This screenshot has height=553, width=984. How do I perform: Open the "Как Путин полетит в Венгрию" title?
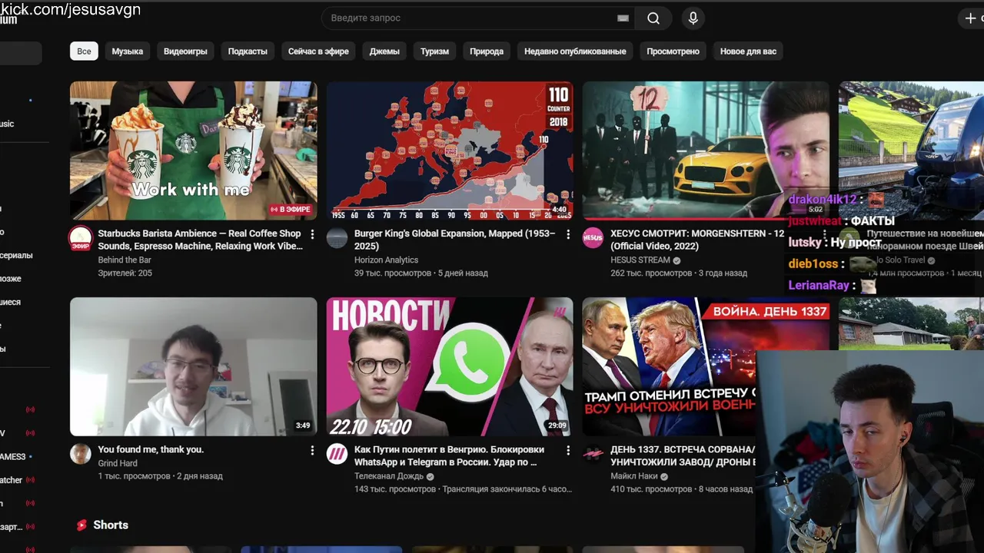click(449, 455)
